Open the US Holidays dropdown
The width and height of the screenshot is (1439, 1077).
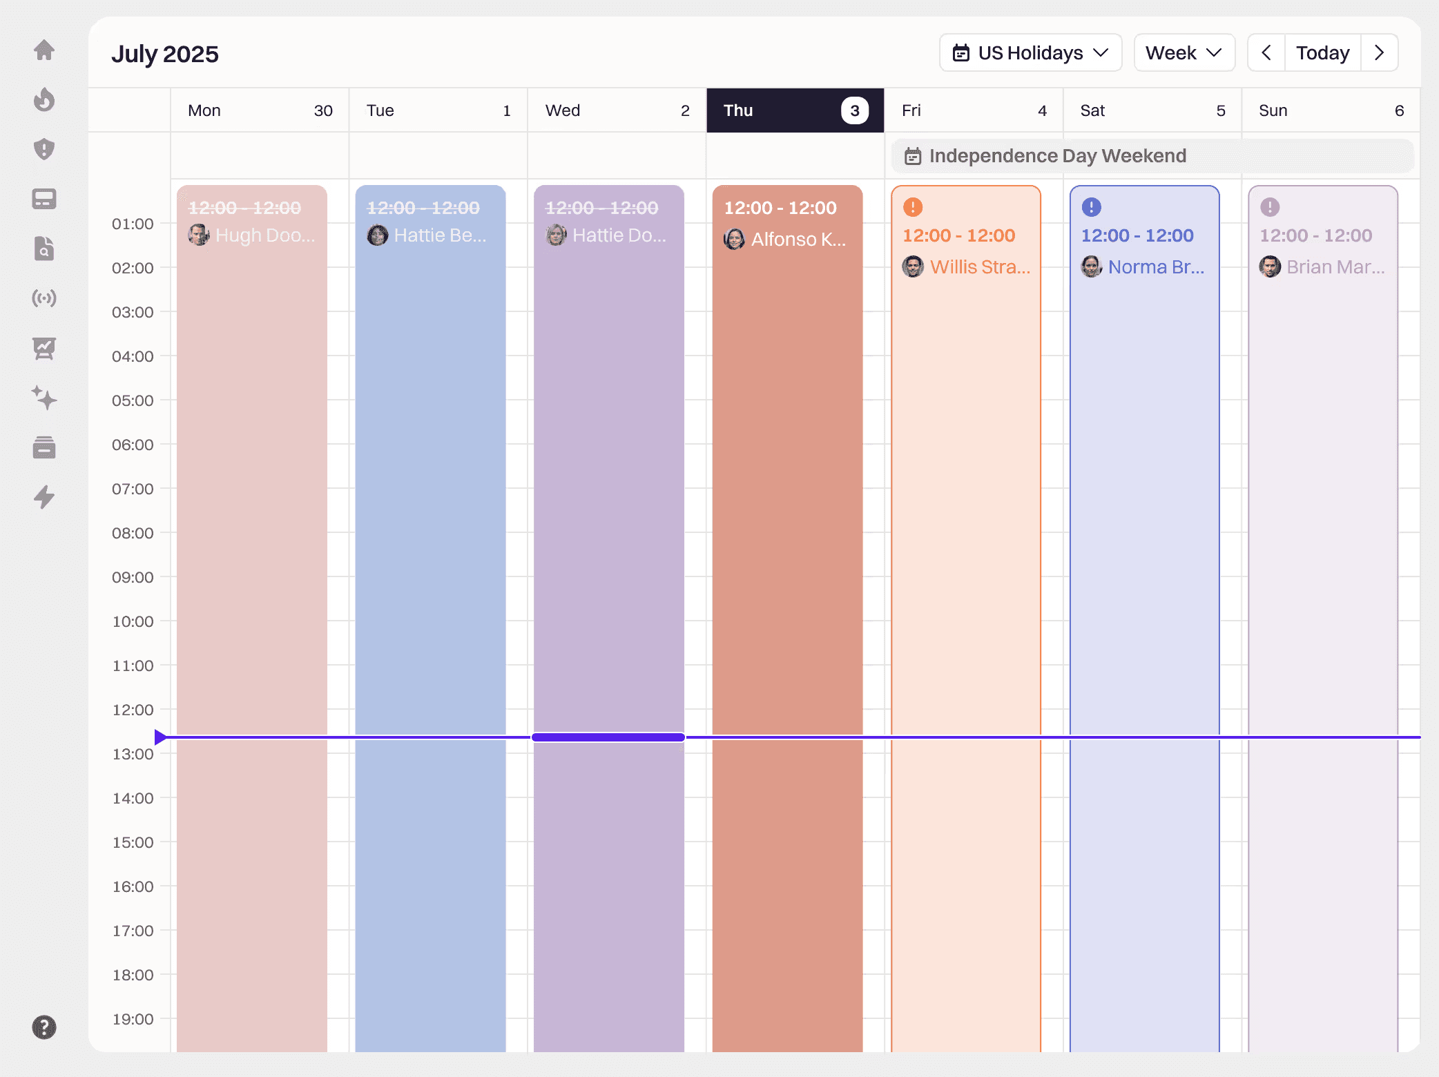click(x=1030, y=52)
